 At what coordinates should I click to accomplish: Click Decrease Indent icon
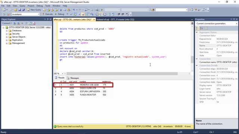pyautogui.click(x=119, y=14)
